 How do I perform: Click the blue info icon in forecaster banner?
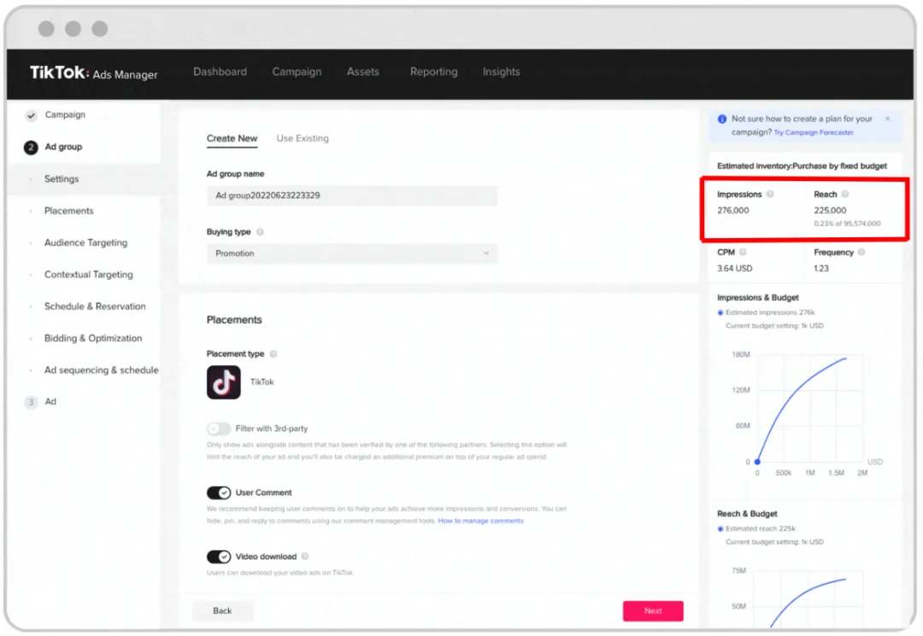point(722,119)
